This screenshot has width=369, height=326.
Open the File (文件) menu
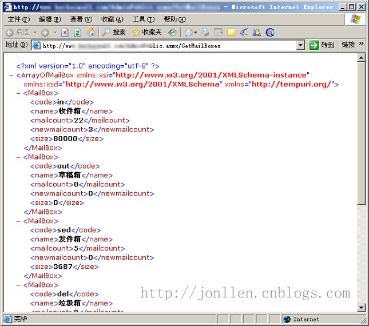19,19
